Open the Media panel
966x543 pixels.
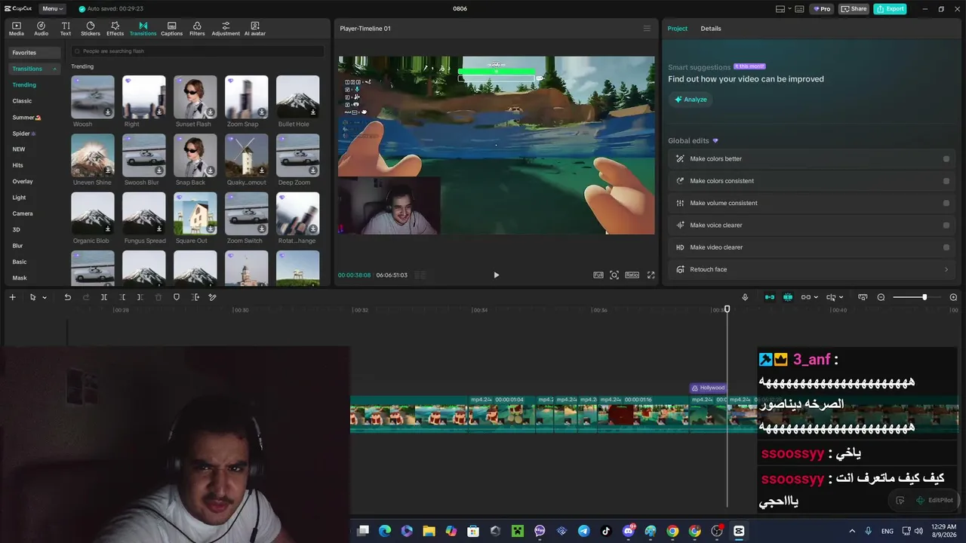(17, 29)
